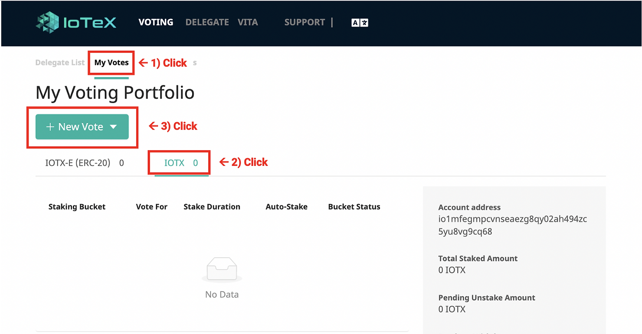Go to the VITA page

248,22
